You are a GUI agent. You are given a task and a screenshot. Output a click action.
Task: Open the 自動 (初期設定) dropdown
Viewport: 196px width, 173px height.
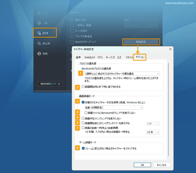[114, 107]
